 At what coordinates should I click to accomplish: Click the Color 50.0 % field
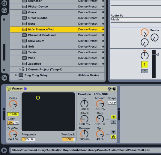pos(13,122)
